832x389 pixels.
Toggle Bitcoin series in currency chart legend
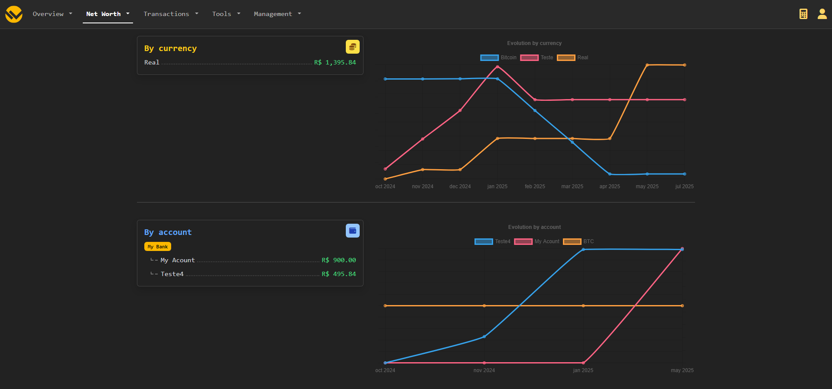[x=498, y=58]
